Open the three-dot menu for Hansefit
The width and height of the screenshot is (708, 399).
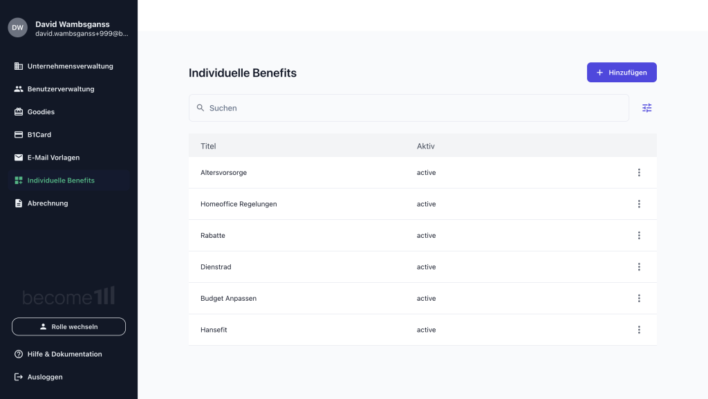(639, 330)
